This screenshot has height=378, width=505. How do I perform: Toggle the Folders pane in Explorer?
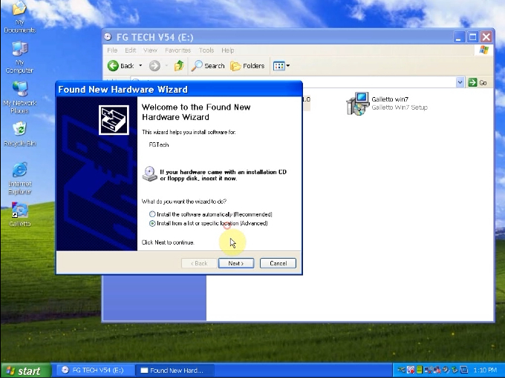247,66
